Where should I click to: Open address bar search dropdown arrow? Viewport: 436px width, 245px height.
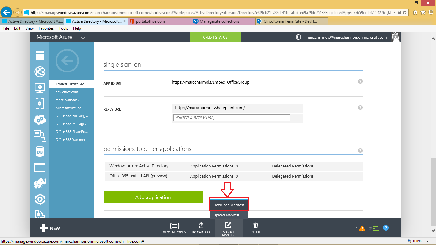[395, 13]
